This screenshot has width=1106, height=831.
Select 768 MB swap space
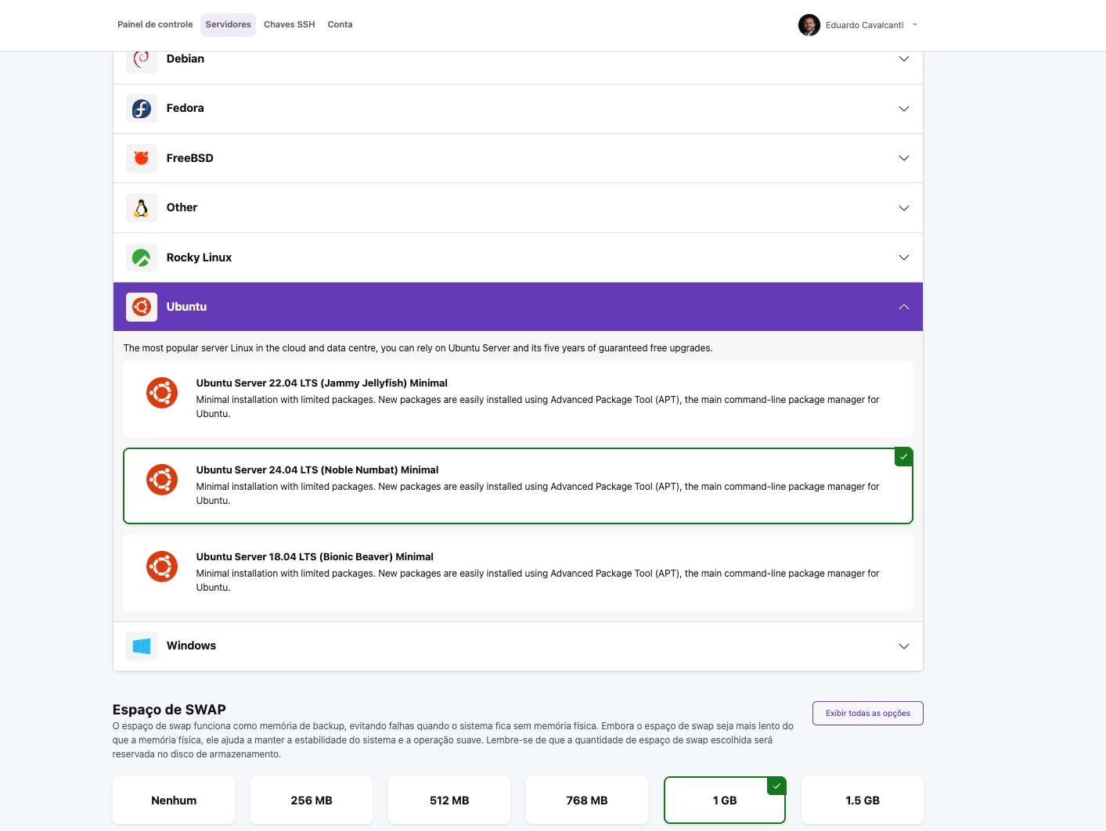tap(587, 800)
